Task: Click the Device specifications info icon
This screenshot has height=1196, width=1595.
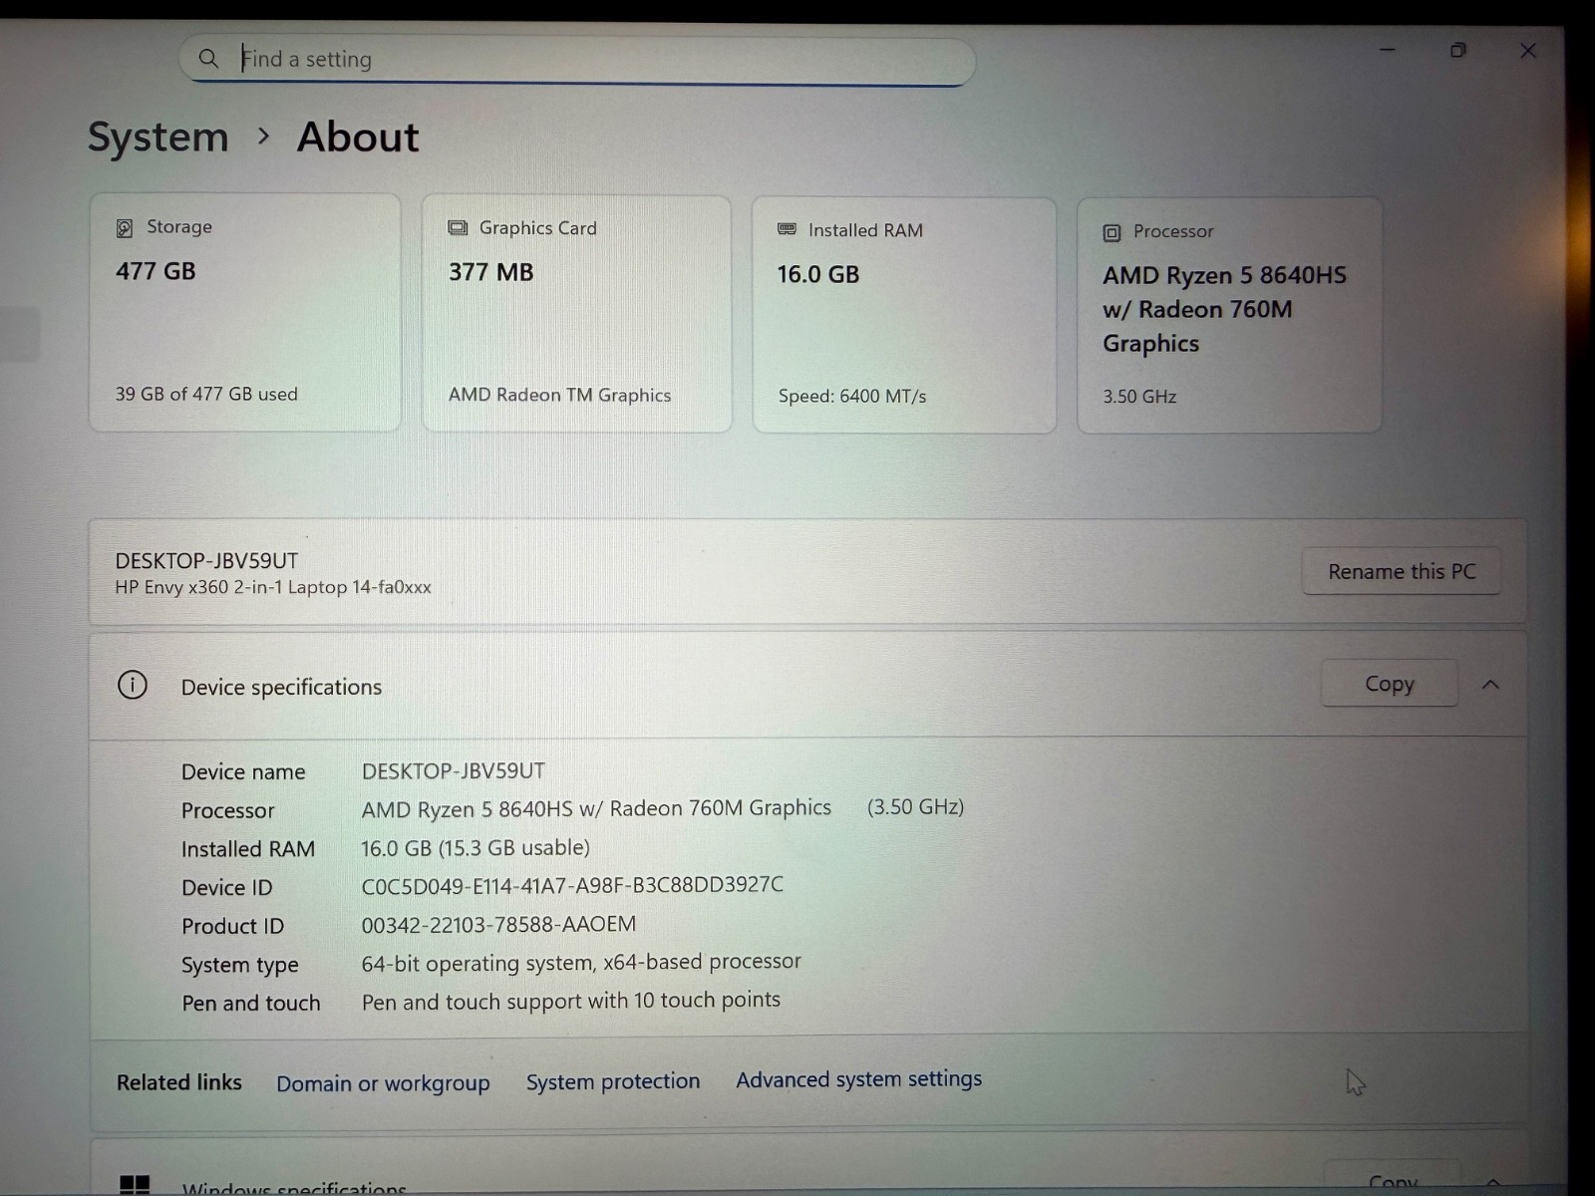Action: click(x=133, y=685)
